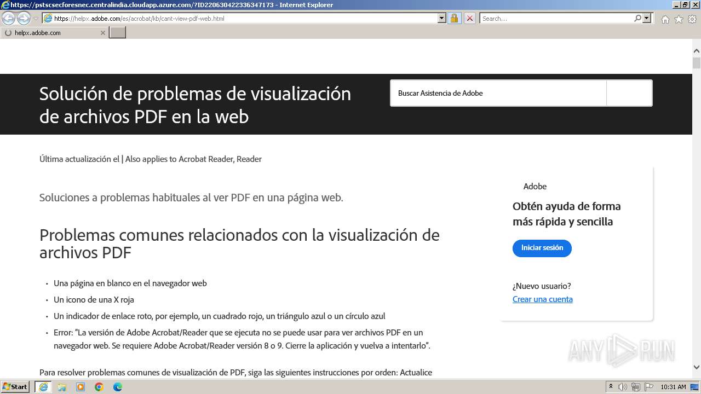Open the recent pages dropdown arrow
This screenshot has width=701, height=394.
tap(36, 19)
